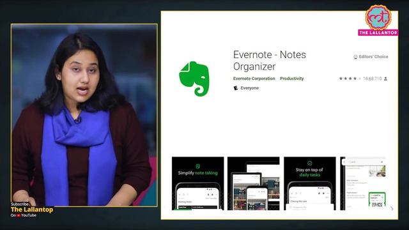The width and height of the screenshot is (409, 230).
Task: Click the Everyone content rating label
Action: coord(250,88)
